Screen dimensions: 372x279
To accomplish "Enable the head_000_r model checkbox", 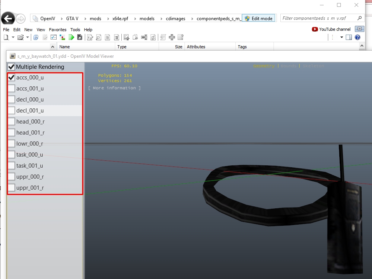I will coord(12,122).
